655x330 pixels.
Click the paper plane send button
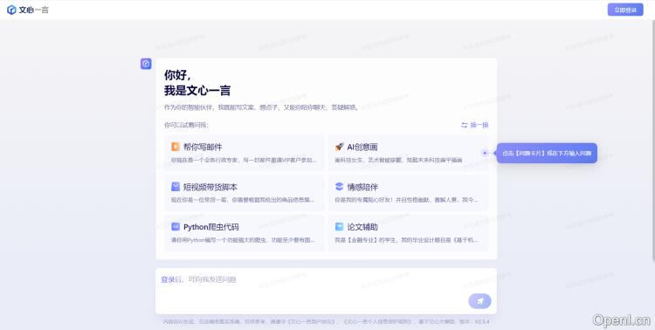[x=479, y=301]
